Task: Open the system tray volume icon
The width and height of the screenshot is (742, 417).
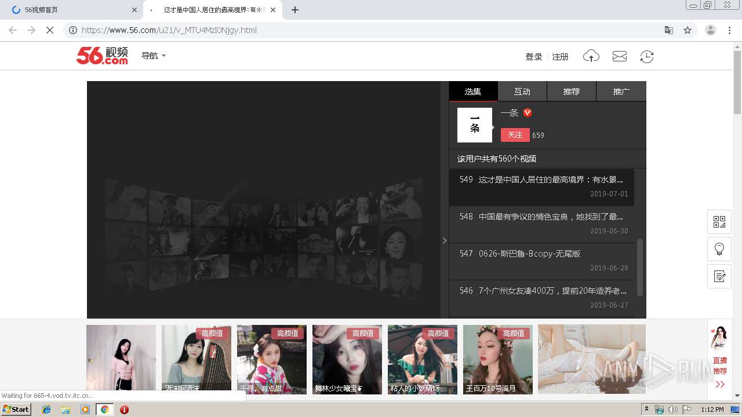Action: tap(672, 409)
